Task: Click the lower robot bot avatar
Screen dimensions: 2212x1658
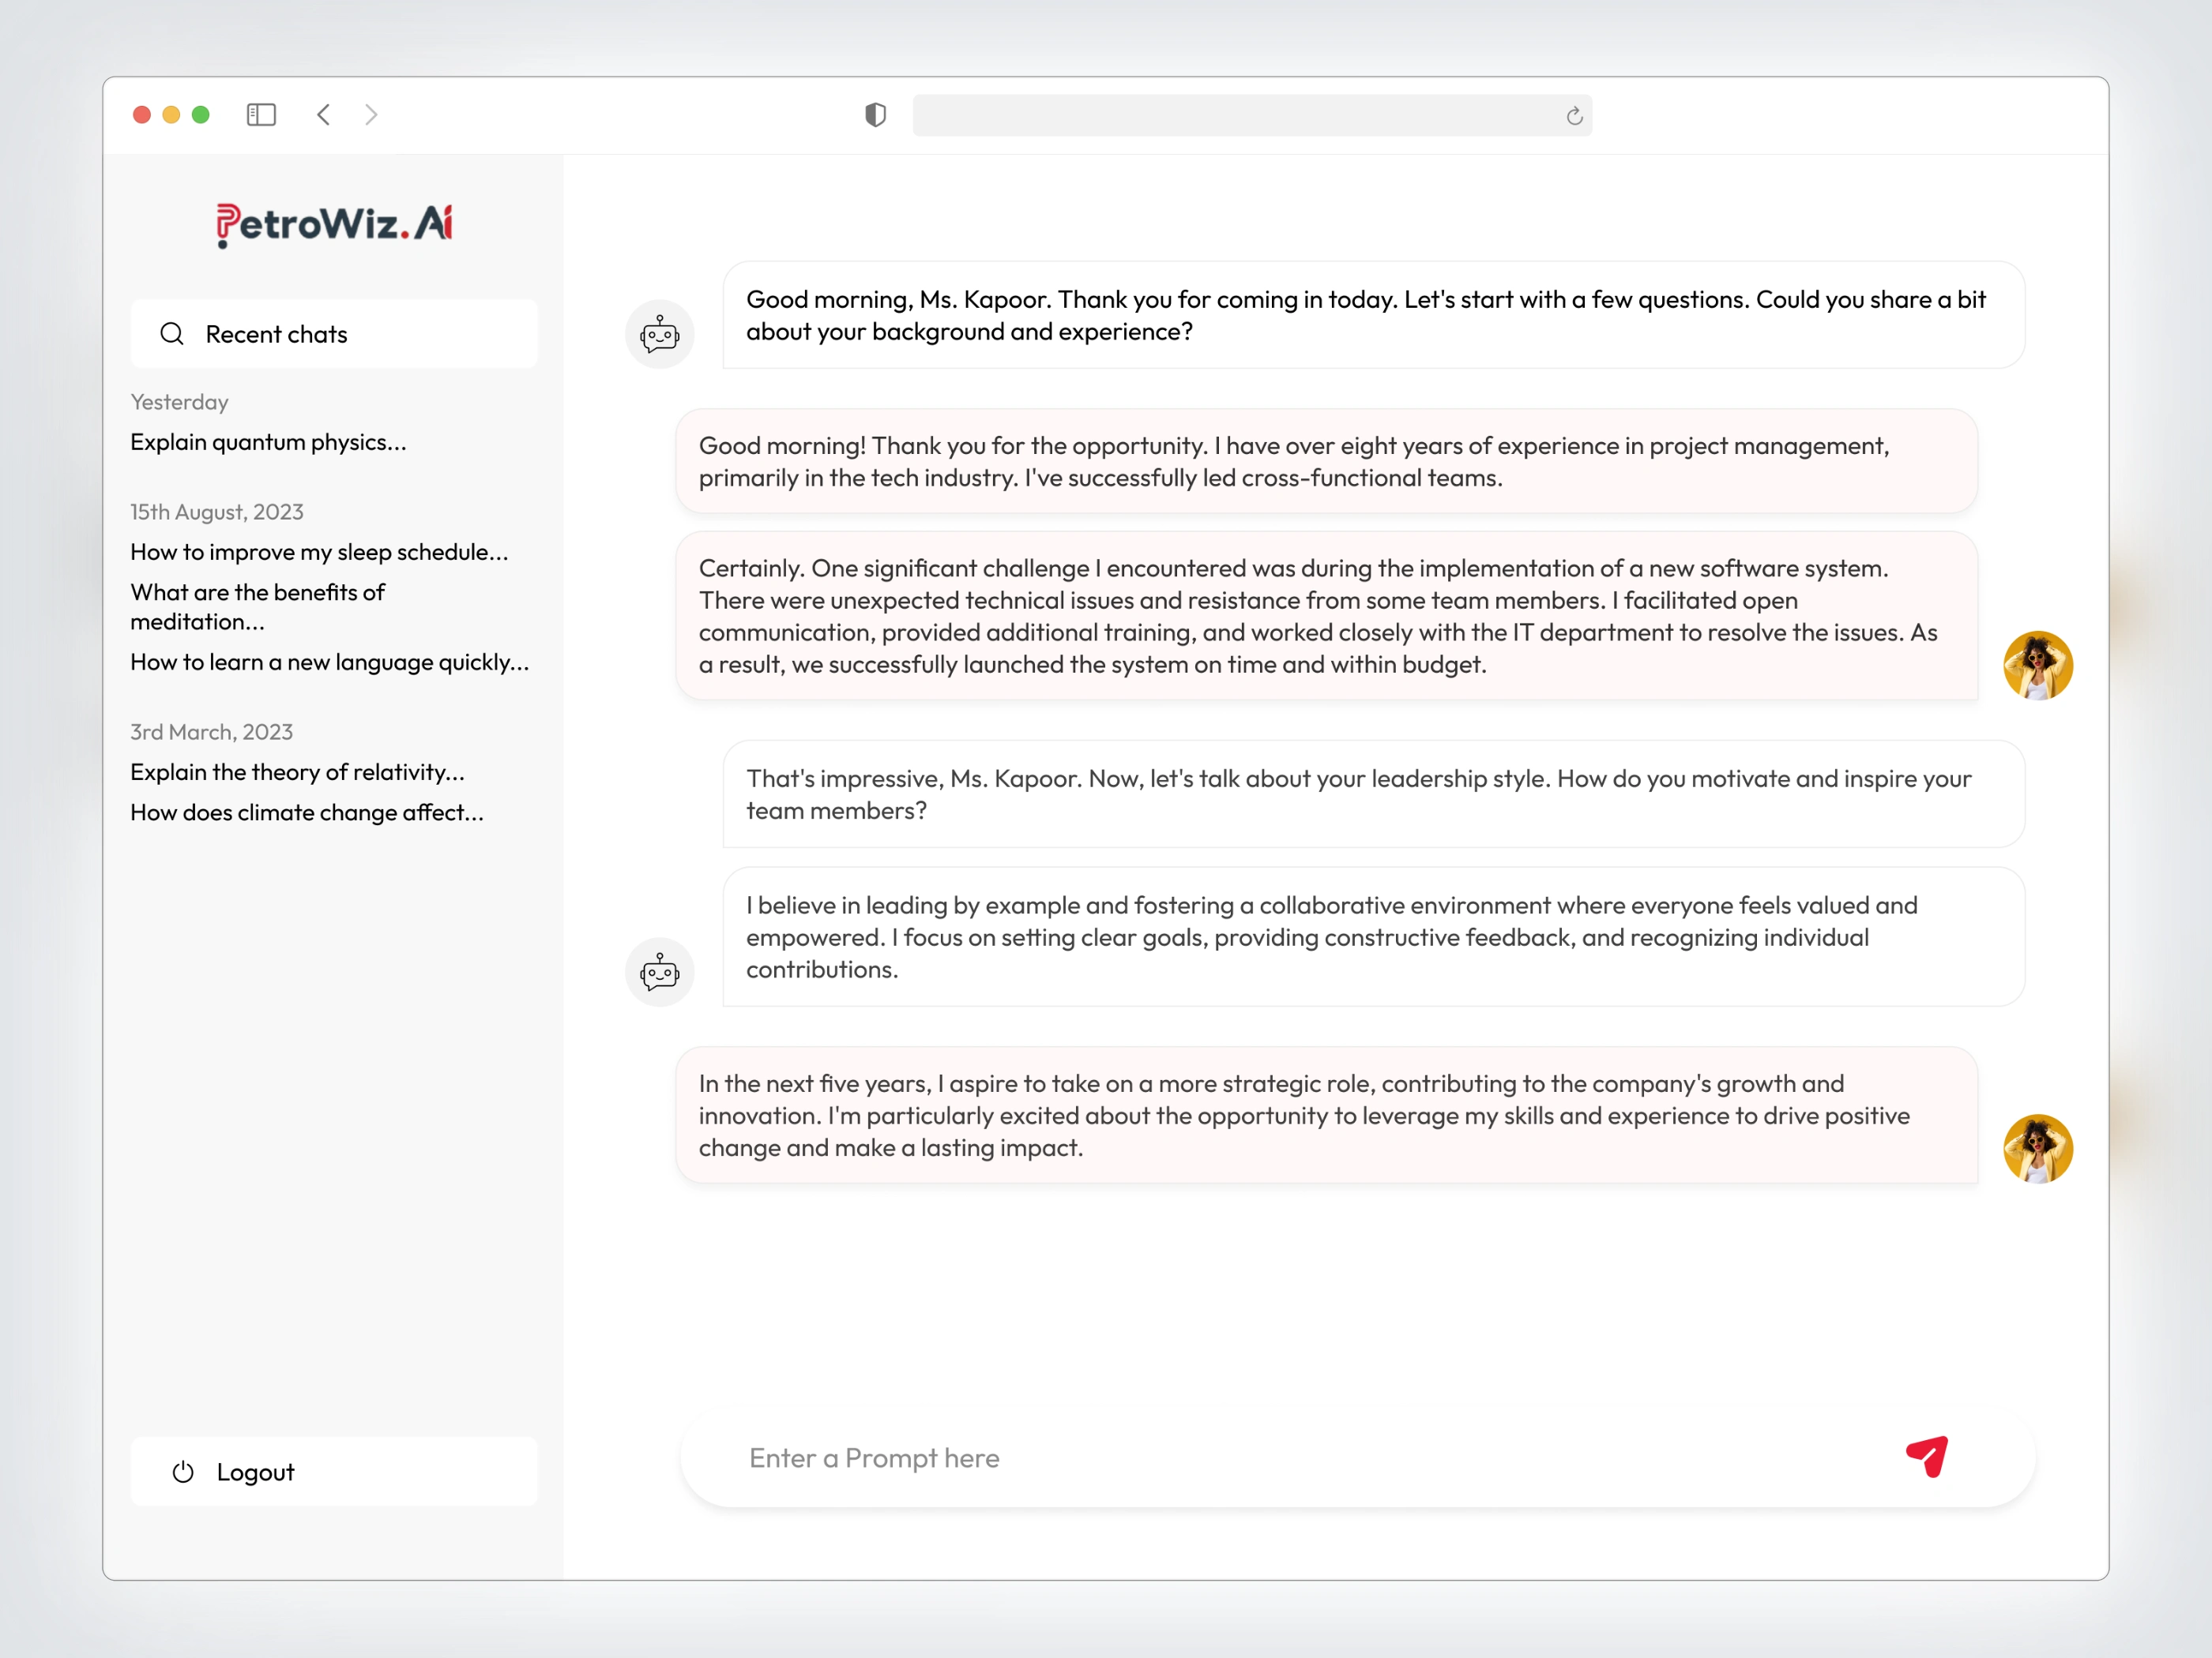Action: pos(659,971)
